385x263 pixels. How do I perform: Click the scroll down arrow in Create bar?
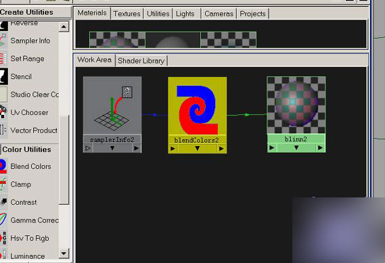point(64,253)
